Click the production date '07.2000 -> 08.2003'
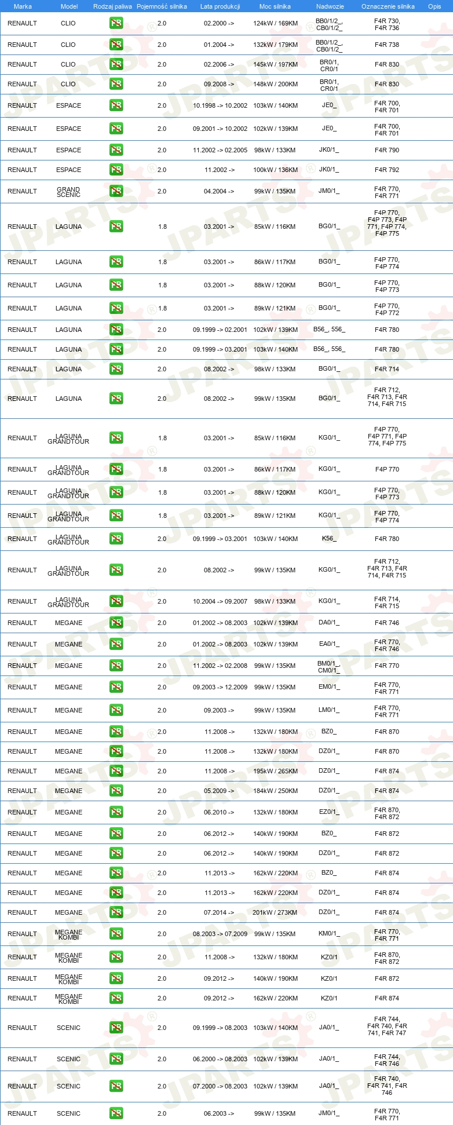 220,1086
